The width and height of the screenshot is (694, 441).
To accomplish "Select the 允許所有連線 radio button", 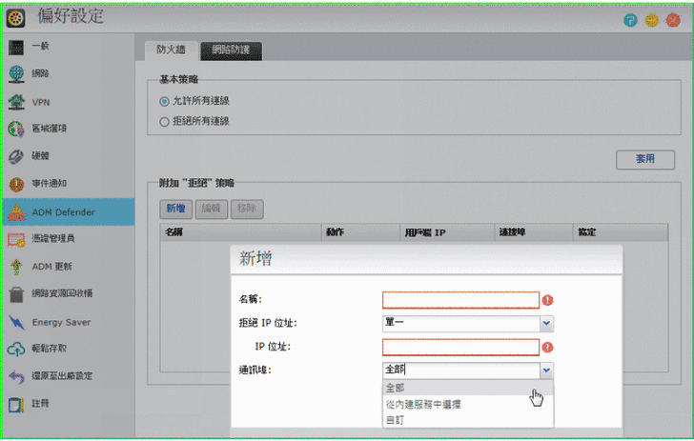I will [x=164, y=101].
